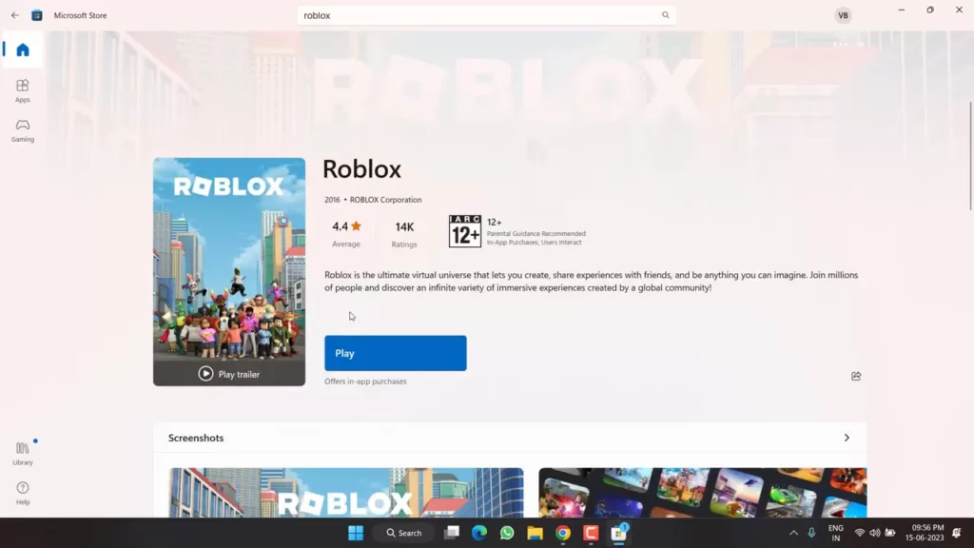This screenshot has width=974, height=548.
Task: Open the first Roblox city screenshot
Action: 346,493
